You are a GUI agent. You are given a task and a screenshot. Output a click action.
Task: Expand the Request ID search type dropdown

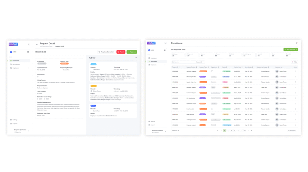(200, 62)
